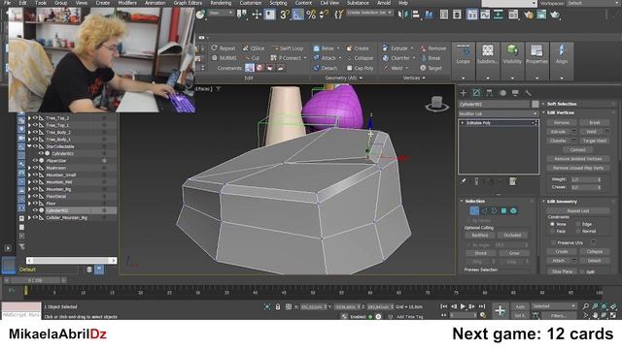Open the Customize menu

[x=251, y=3]
